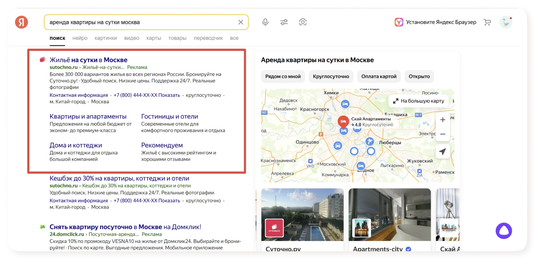This screenshot has width=535, height=259.
Task: Click sutochno.ru green URL in first ad
Action: 64,67
